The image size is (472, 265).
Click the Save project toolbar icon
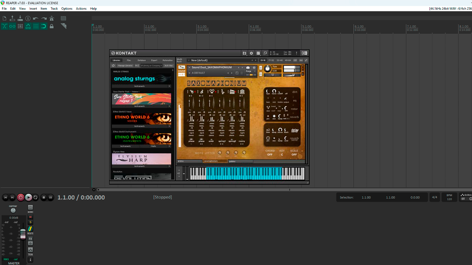(20, 18)
